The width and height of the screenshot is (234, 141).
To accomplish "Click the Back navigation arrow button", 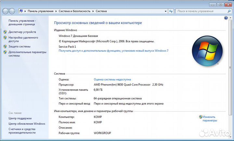I will (x=5, y=11).
